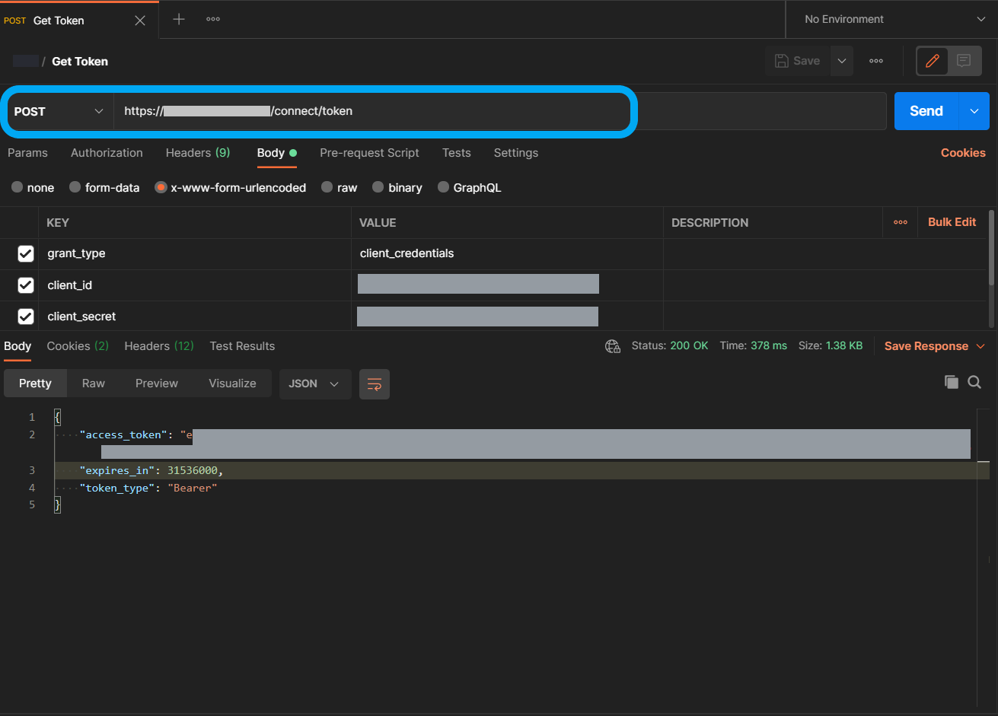This screenshot has height=716, width=998.
Task: Send the request
Action: click(926, 111)
